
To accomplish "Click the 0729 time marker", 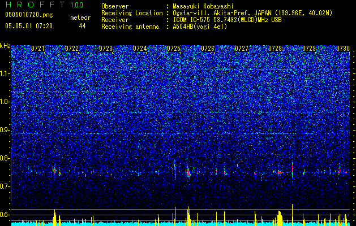I will pyautogui.click(x=309, y=49).
